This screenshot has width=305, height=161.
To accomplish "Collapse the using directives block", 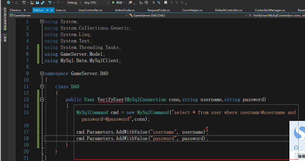I will tap(42, 21).
